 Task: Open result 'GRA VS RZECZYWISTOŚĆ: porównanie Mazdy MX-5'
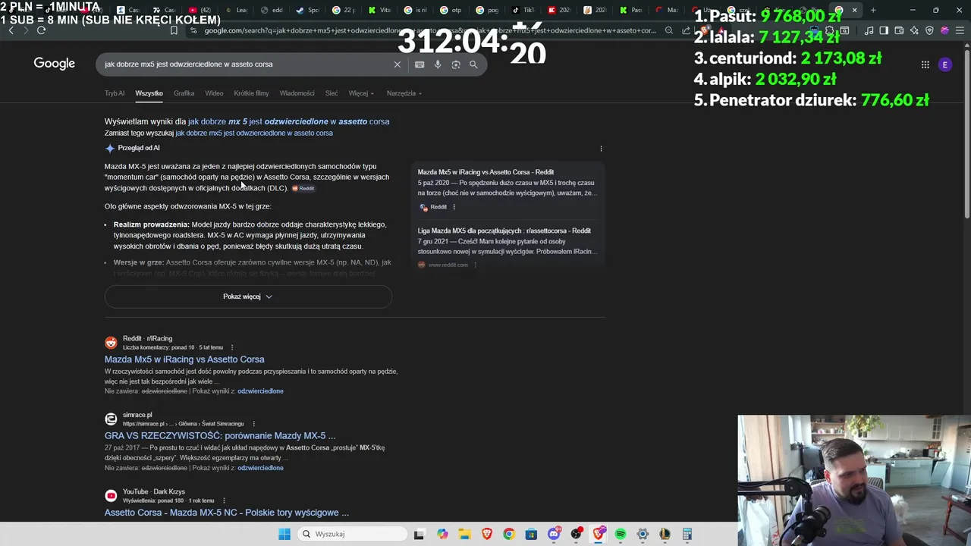click(x=220, y=436)
